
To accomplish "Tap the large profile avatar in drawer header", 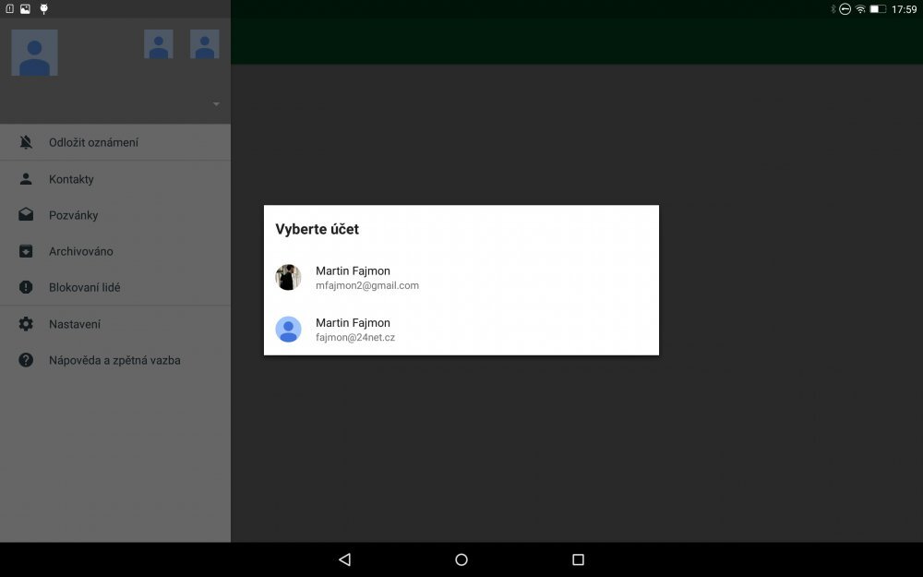I will (34, 52).
